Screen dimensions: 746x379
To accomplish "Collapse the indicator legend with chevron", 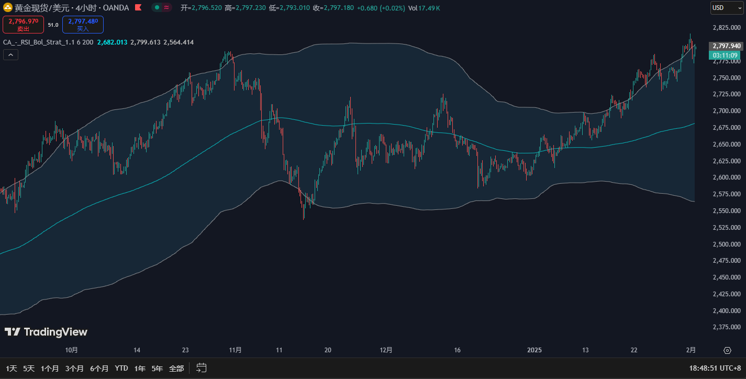I will pos(10,54).
